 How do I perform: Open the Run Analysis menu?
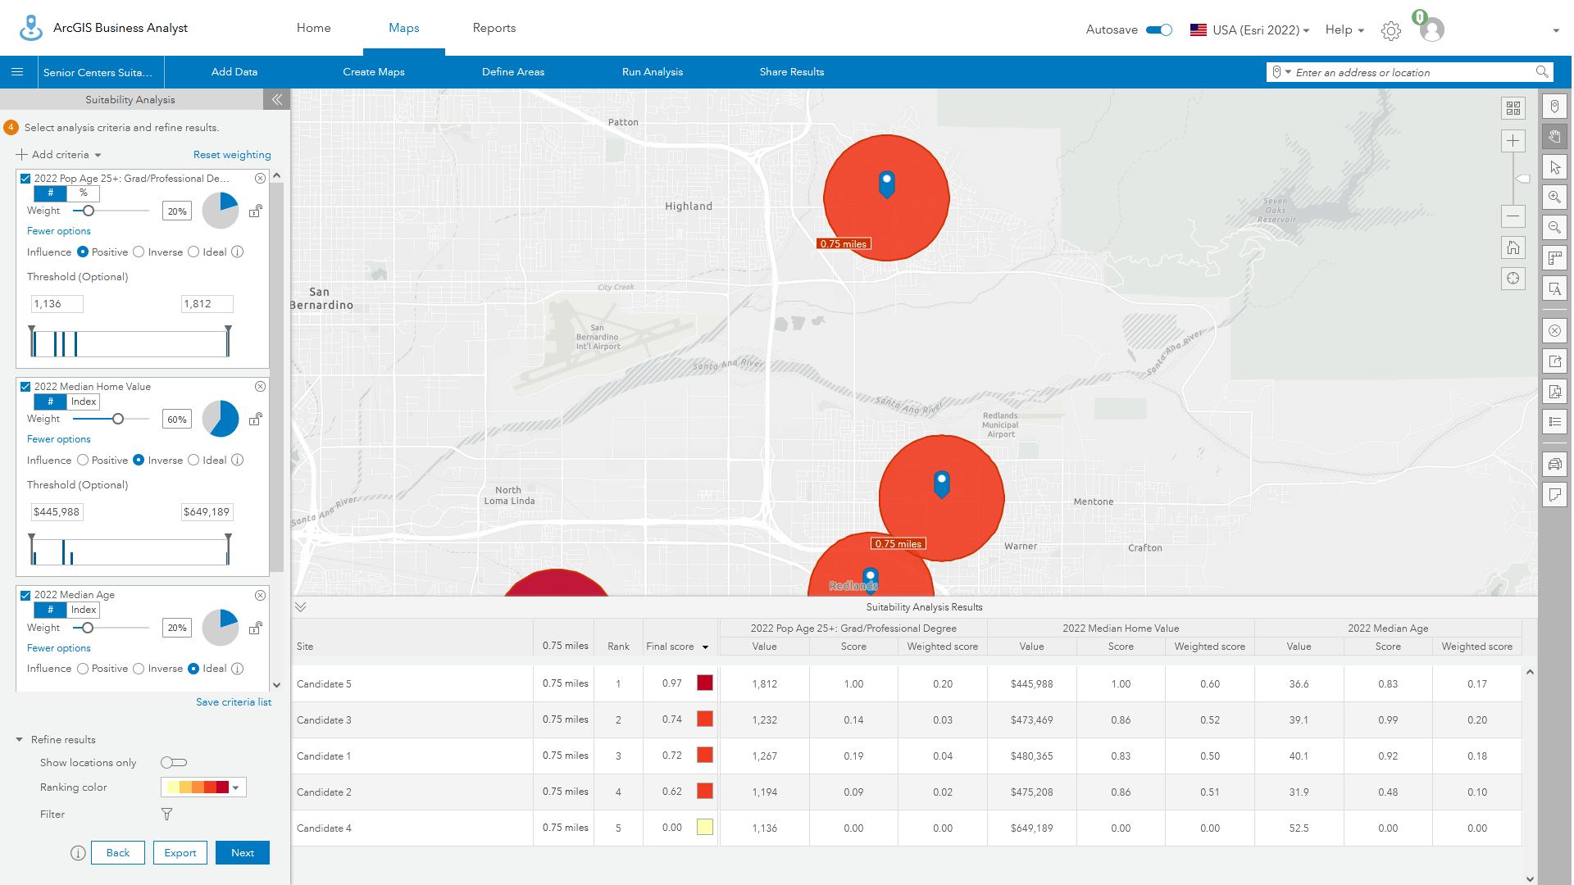pyautogui.click(x=652, y=72)
